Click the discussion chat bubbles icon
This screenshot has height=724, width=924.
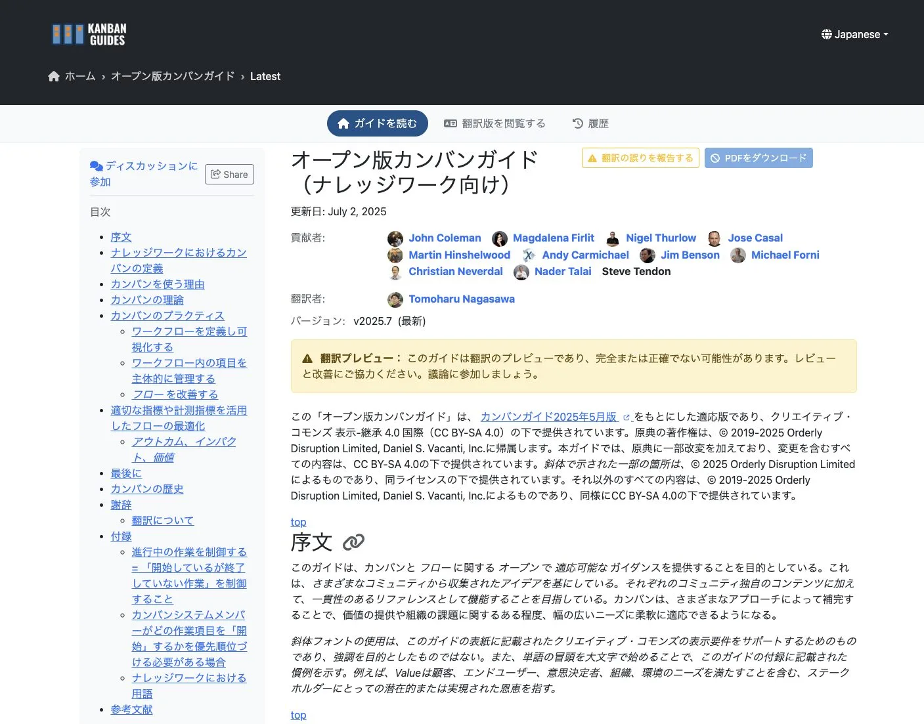pos(97,166)
